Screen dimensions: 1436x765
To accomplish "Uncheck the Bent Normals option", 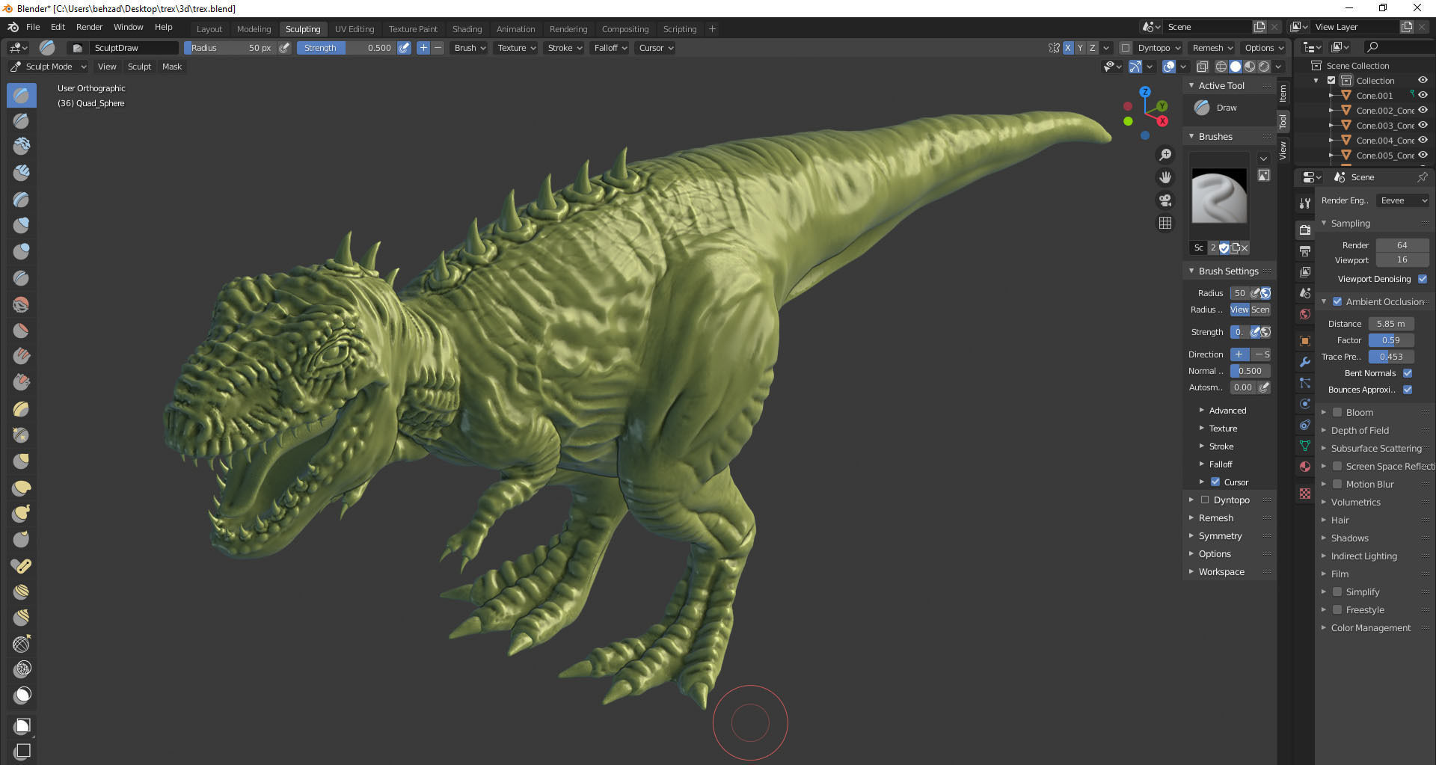I will (1408, 373).
